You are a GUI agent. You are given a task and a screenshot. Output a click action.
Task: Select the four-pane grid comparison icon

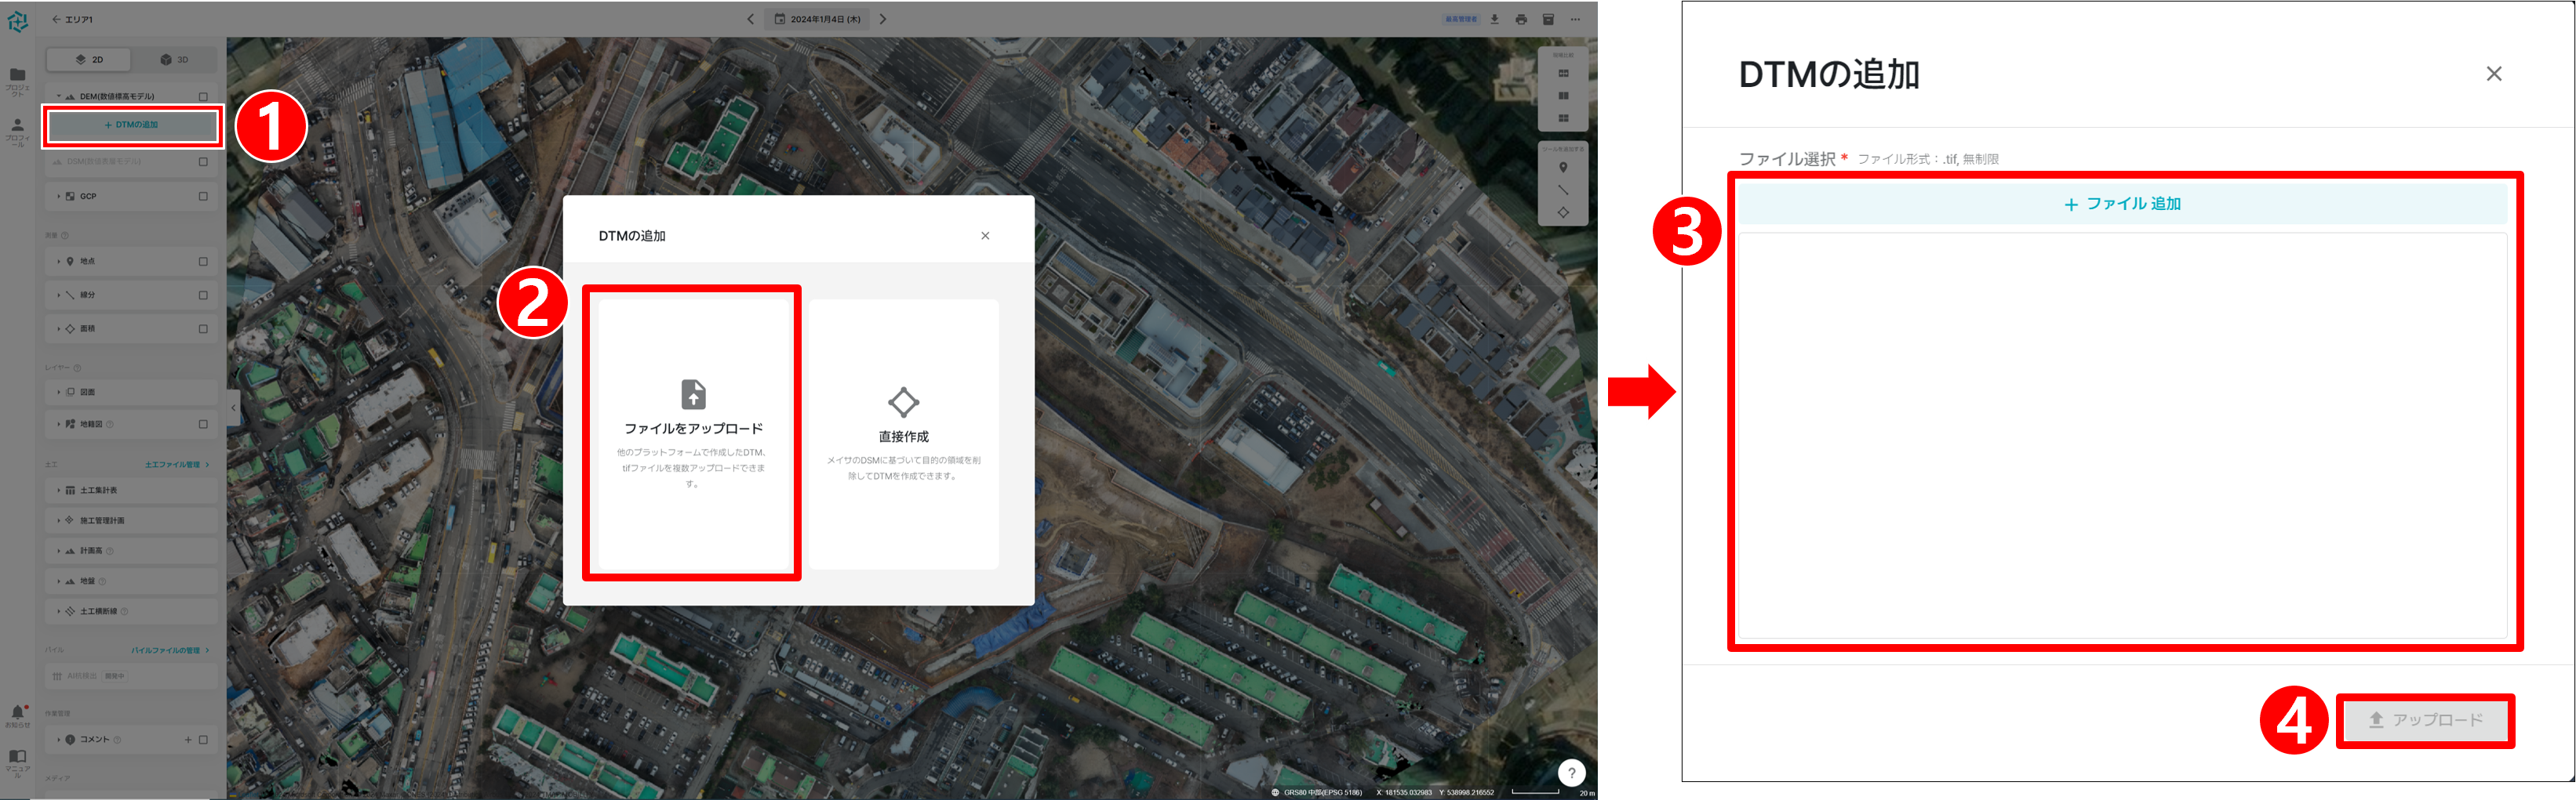[1563, 118]
